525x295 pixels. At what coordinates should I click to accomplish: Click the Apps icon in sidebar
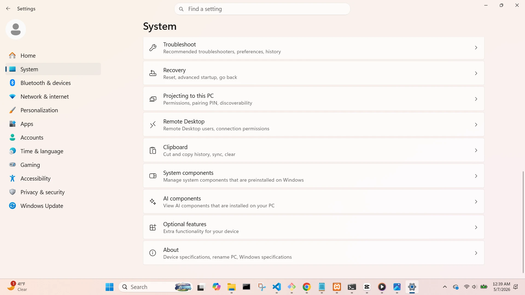pos(12,124)
